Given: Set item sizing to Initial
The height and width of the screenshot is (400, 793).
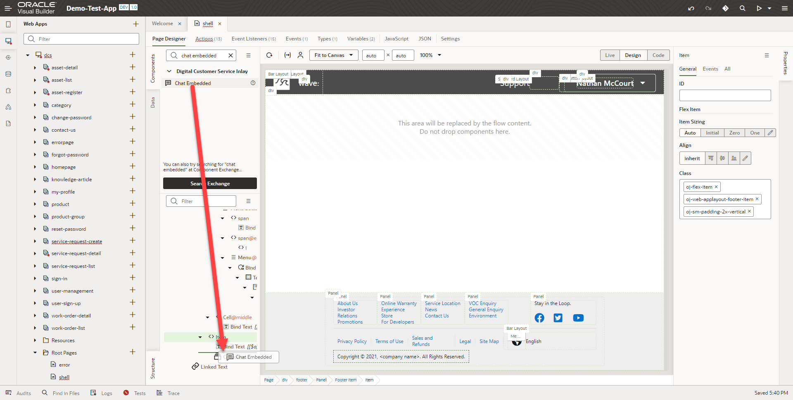Looking at the screenshot, I should tap(712, 133).
